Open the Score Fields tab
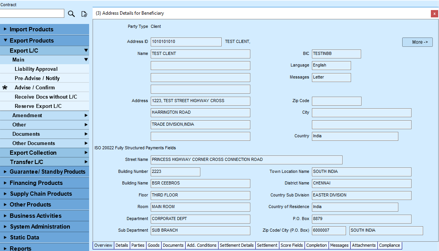 click(x=292, y=246)
